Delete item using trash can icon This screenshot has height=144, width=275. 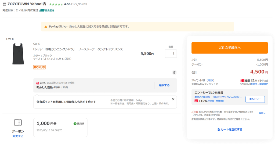[174, 72]
